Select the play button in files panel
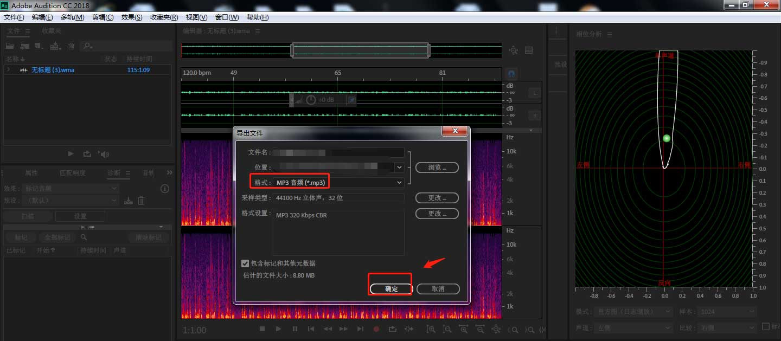Viewport: 781px width, 341px height. click(71, 153)
